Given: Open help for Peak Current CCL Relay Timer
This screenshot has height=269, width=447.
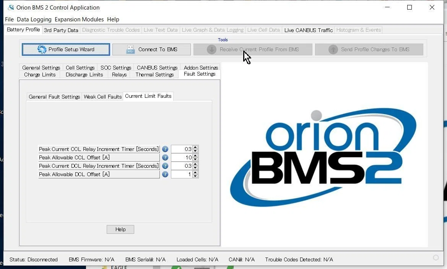Looking at the screenshot, I should [x=165, y=149].
